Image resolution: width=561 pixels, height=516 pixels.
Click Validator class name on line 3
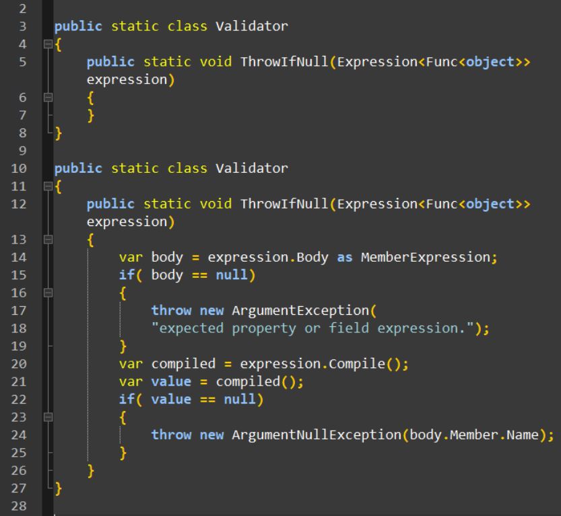(x=252, y=28)
